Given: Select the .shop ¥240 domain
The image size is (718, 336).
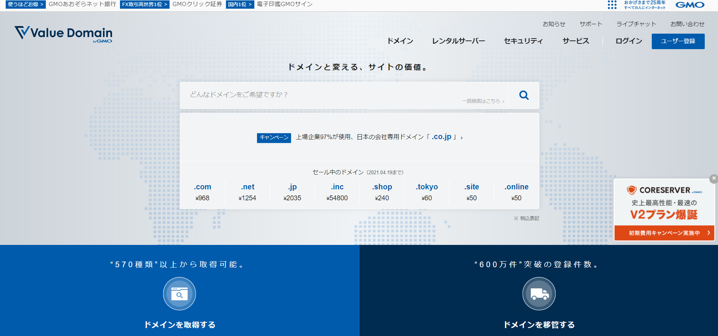Looking at the screenshot, I should [382, 192].
